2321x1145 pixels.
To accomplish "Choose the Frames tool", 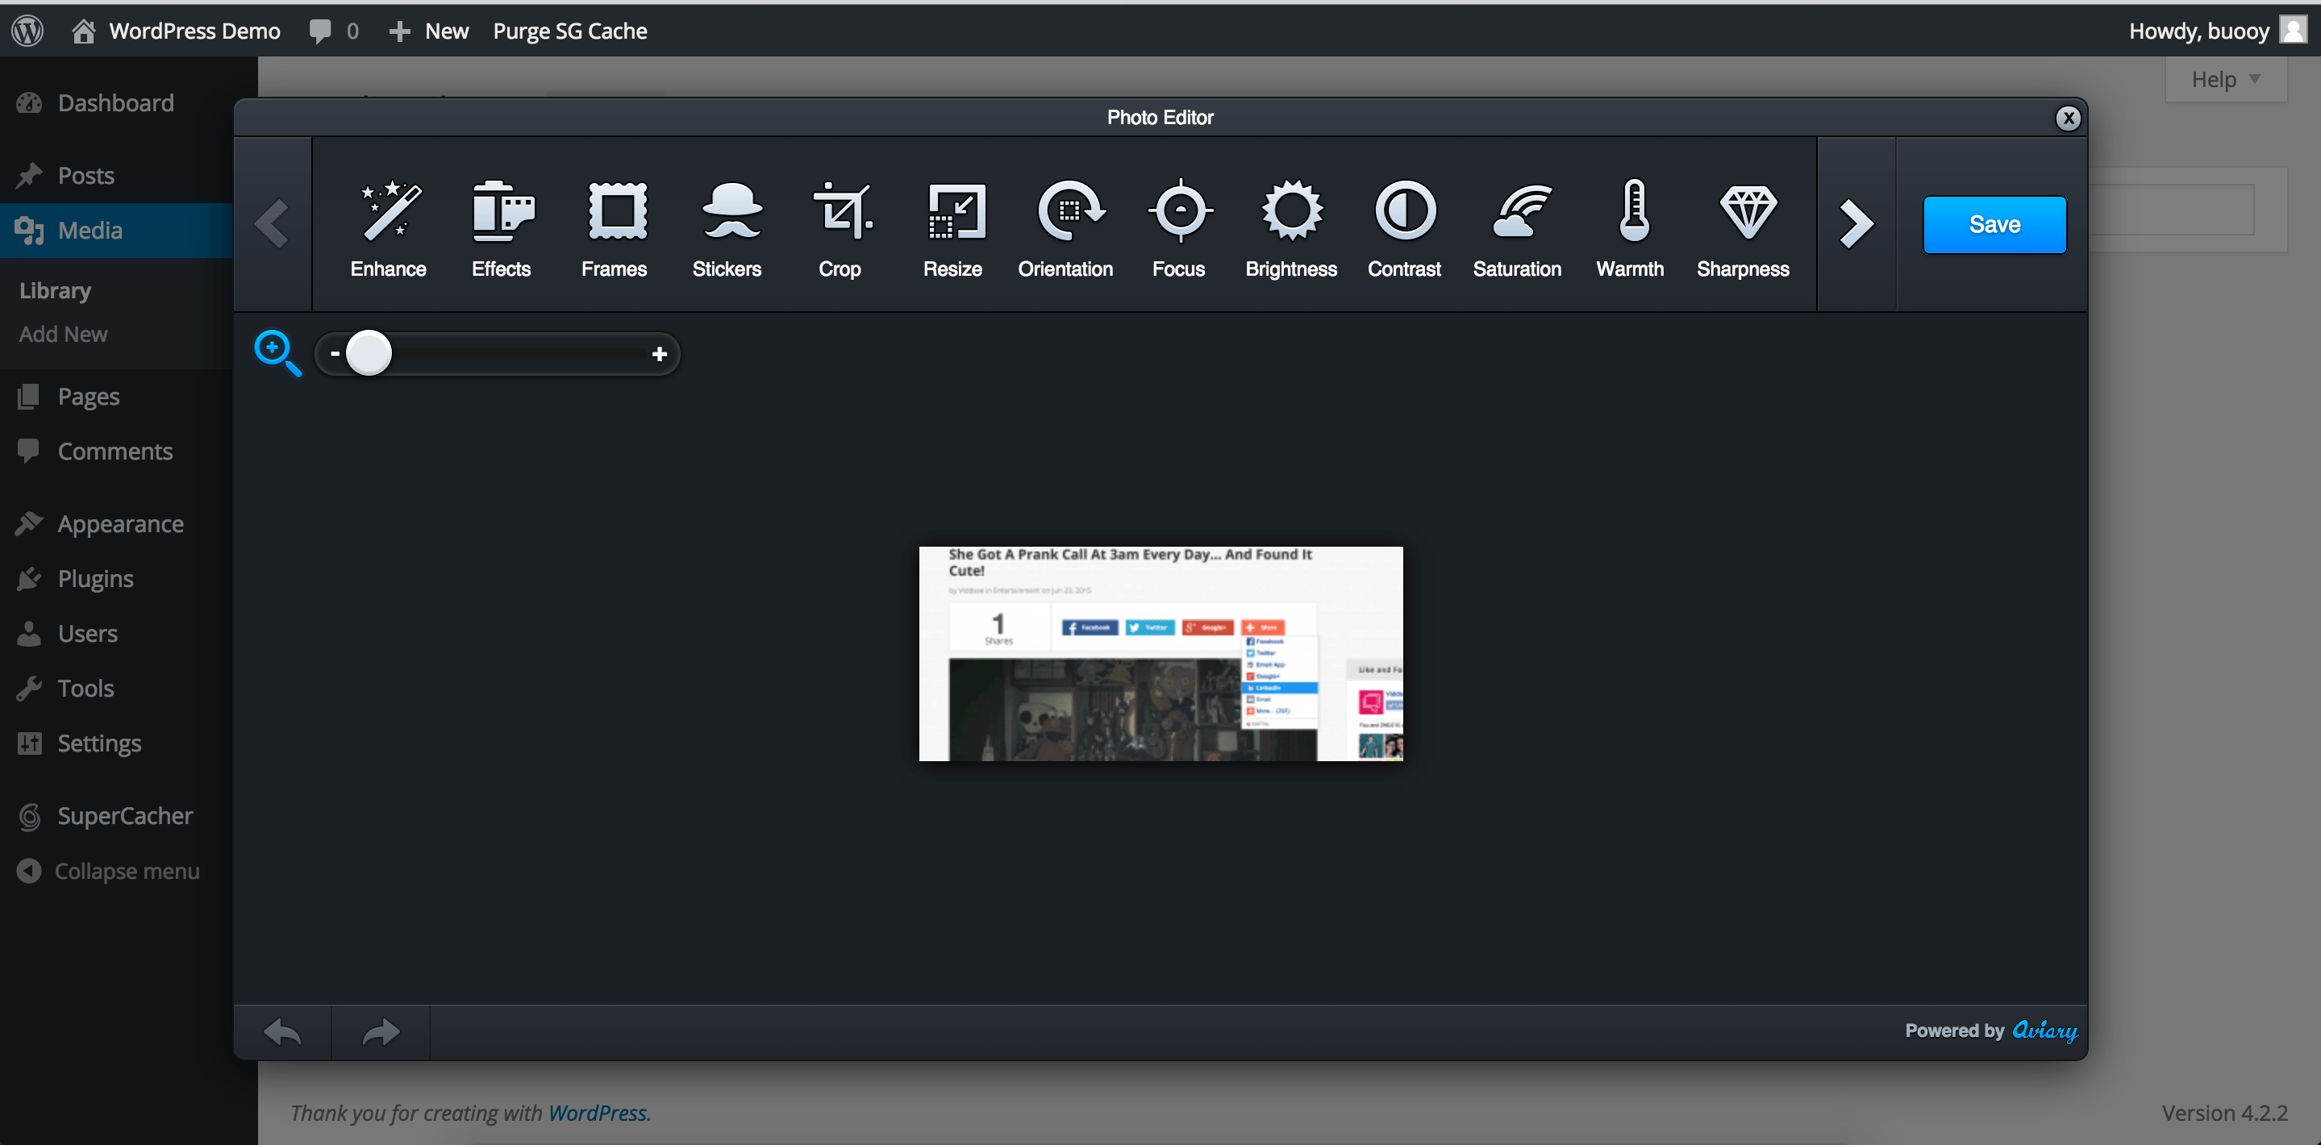I will (615, 228).
